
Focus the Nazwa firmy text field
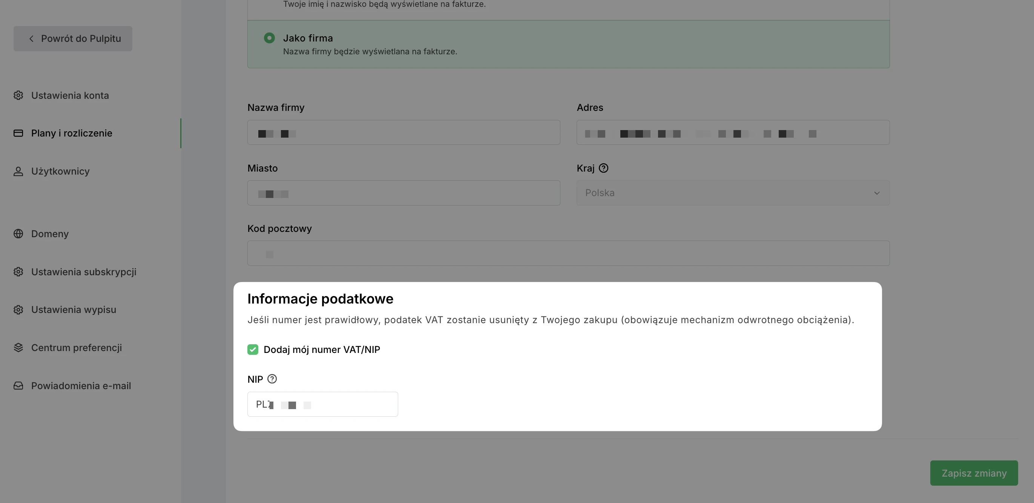pyautogui.click(x=403, y=132)
